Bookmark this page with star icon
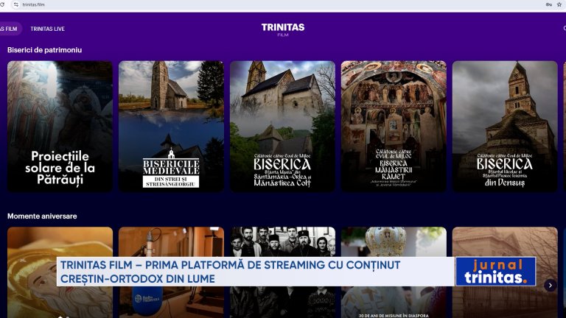 coord(559,4)
